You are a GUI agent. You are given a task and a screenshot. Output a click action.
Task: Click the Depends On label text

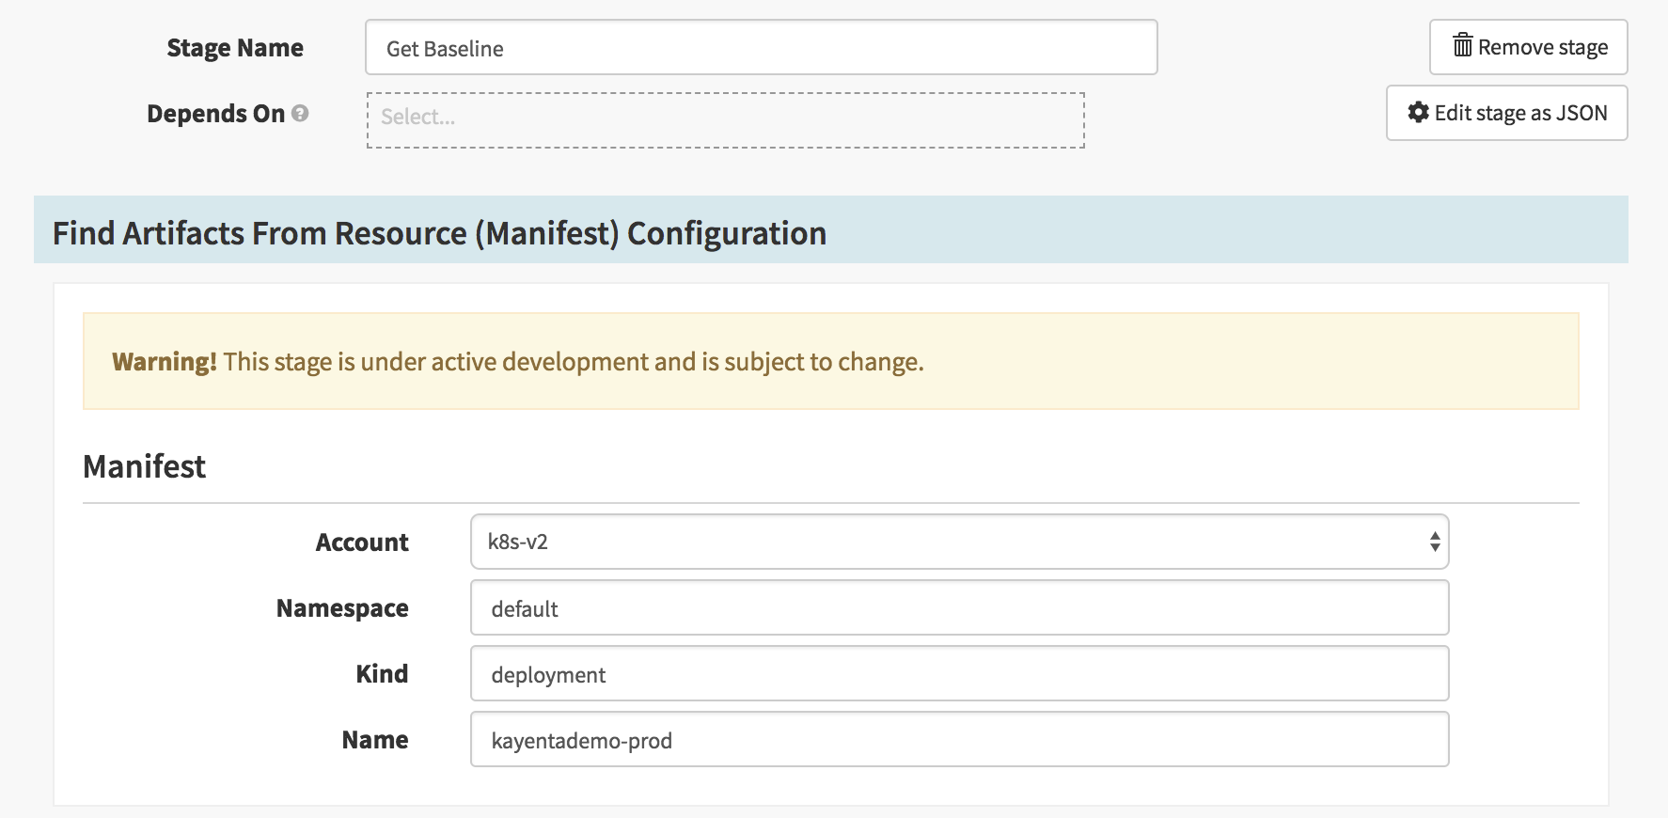[215, 114]
